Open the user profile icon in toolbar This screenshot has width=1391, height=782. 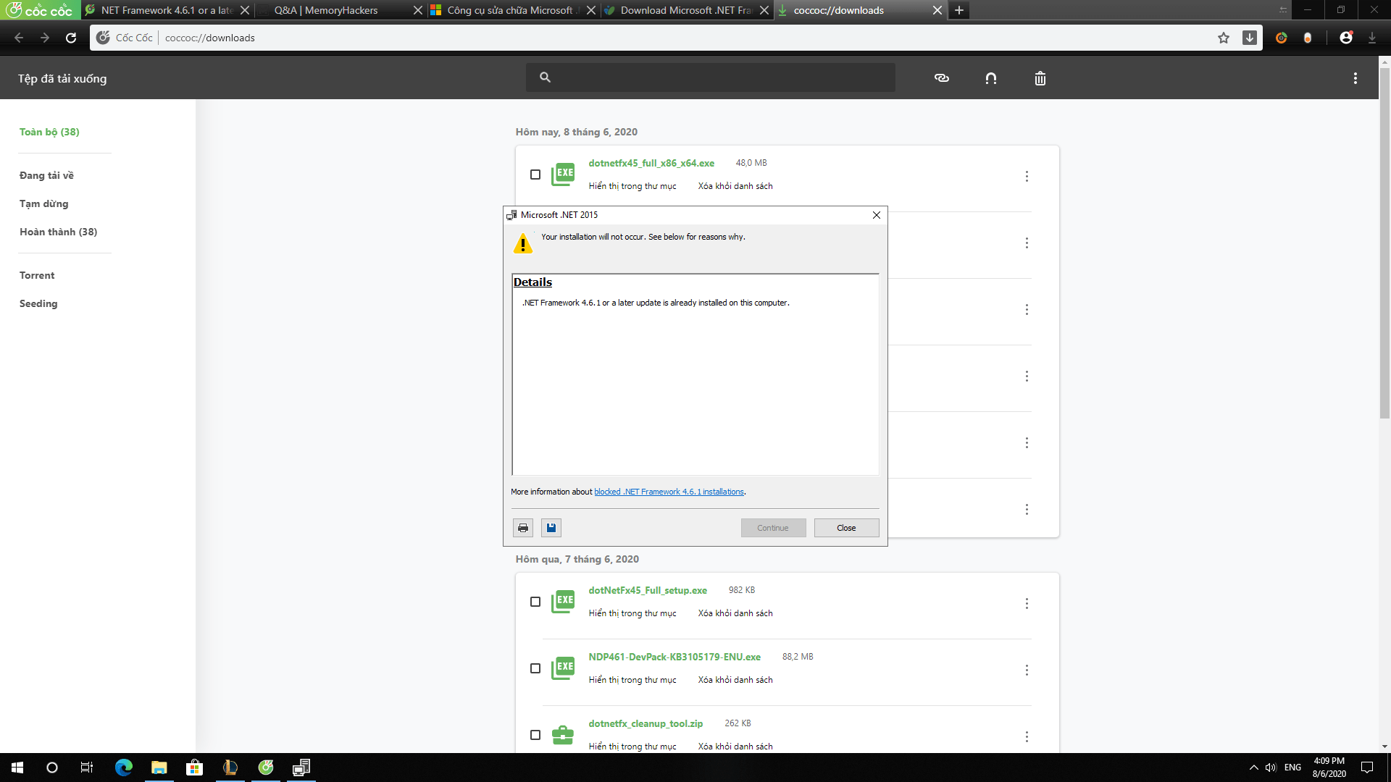coord(1346,38)
